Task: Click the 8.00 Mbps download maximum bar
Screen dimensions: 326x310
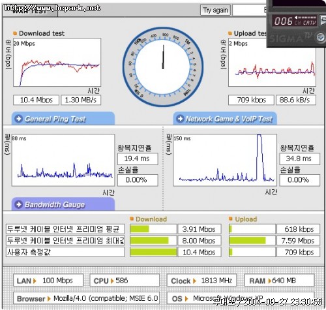Action: tap(153, 241)
